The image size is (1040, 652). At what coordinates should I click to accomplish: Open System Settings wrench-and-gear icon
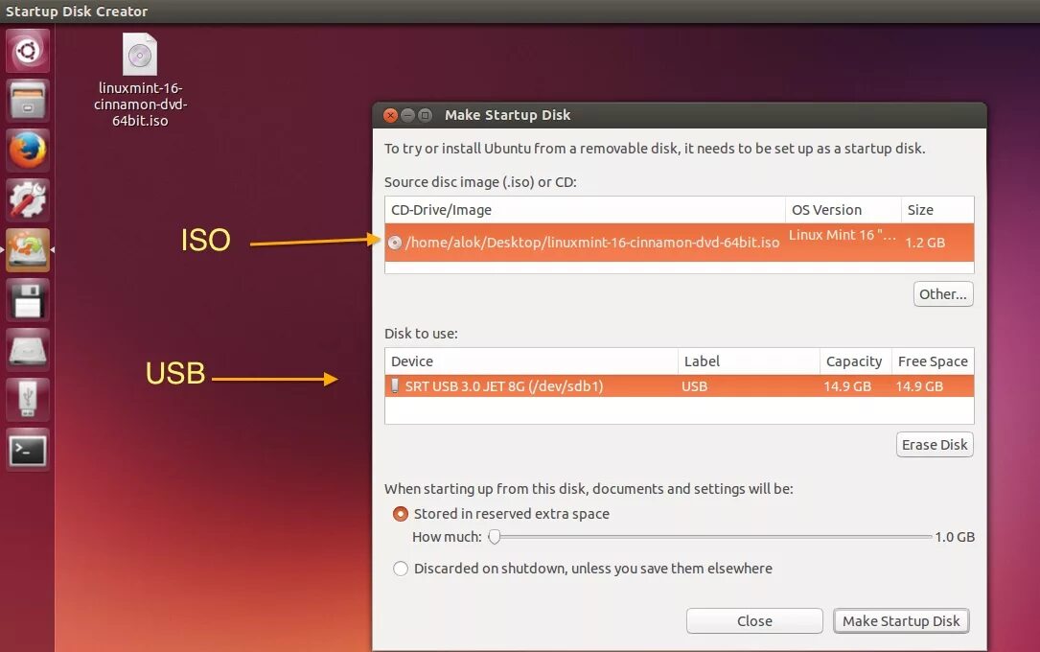pyautogui.click(x=27, y=199)
